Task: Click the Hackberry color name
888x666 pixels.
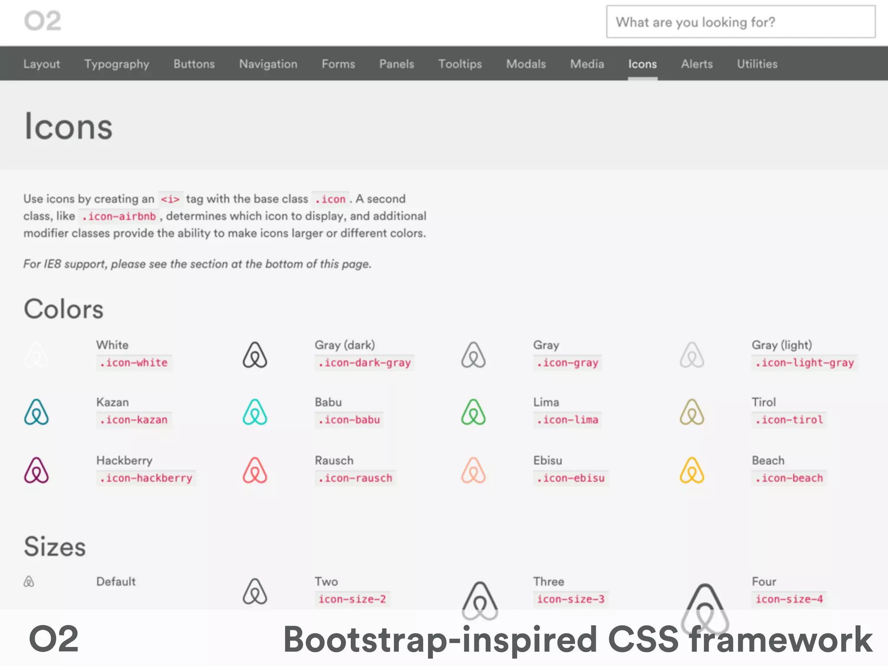Action: 124,460
